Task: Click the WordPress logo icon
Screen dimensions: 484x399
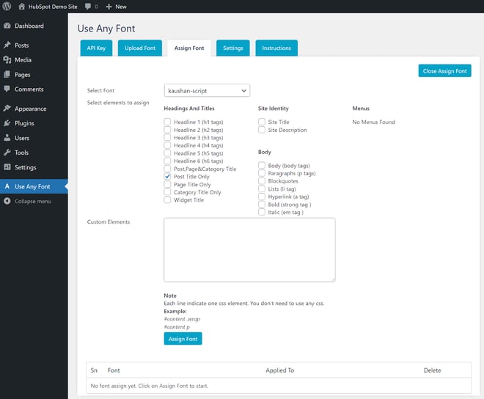Action: (x=7, y=7)
